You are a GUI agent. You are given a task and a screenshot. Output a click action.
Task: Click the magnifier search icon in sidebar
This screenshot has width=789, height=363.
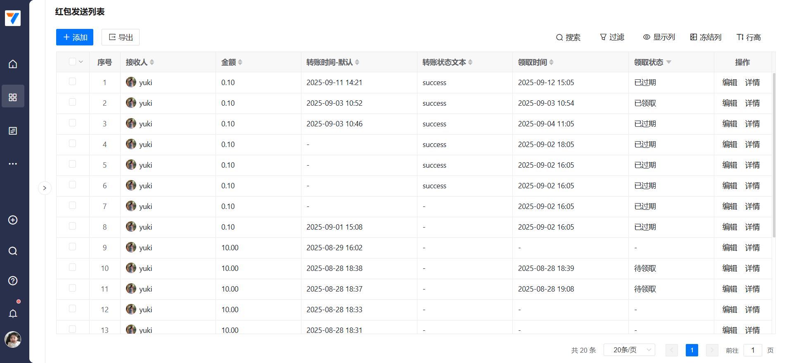pyautogui.click(x=13, y=251)
